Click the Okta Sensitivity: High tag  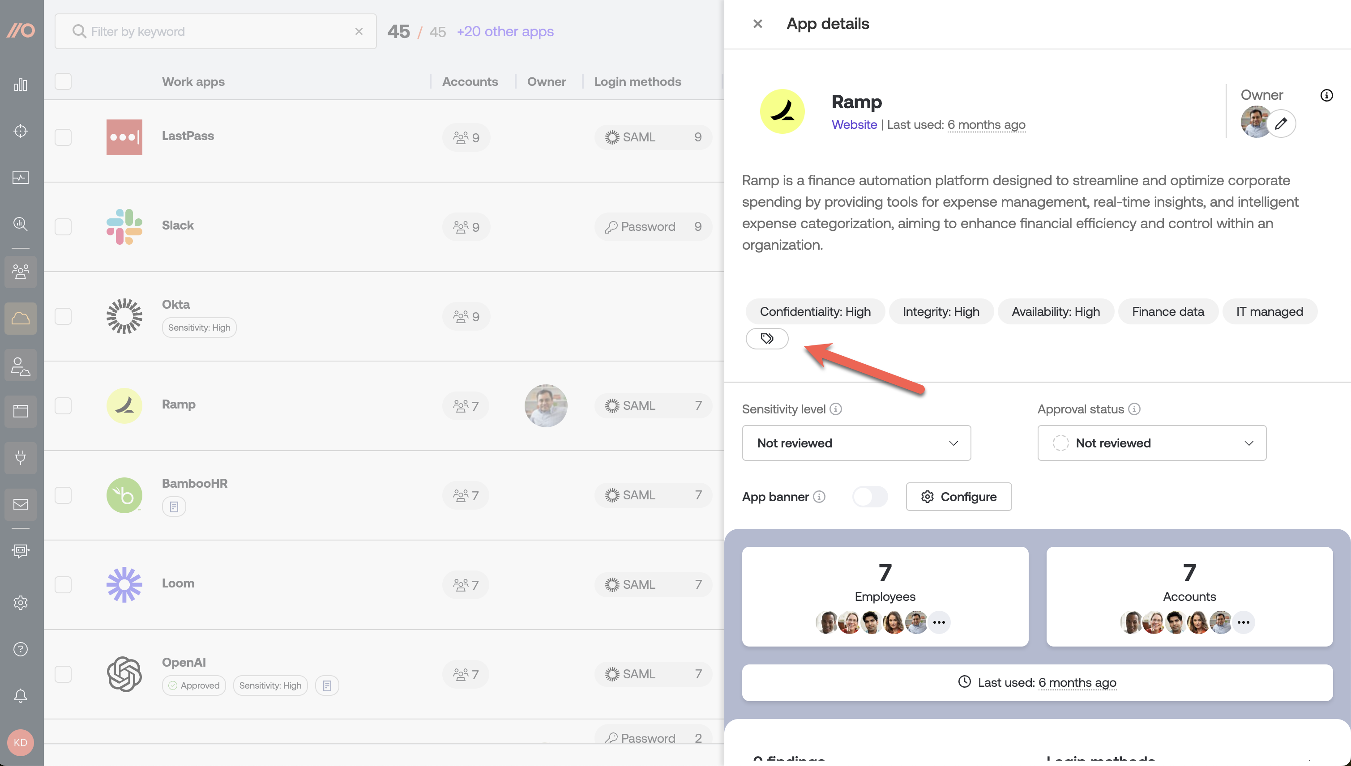(x=199, y=328)
